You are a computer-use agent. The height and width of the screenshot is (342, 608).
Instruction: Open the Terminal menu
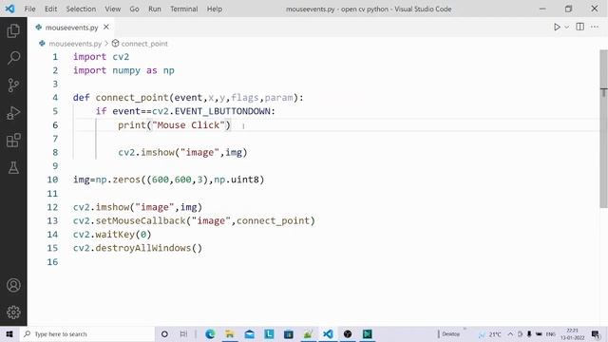coord(183,9)
